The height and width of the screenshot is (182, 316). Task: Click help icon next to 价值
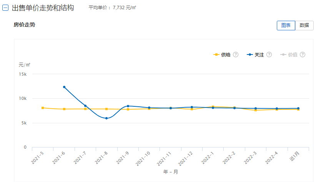coord(303,55)
